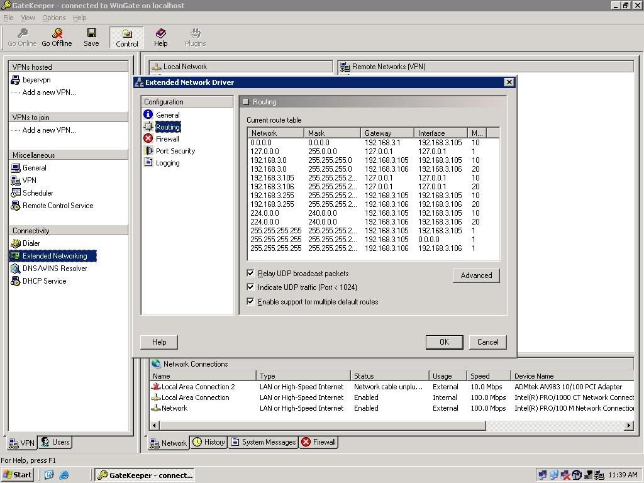644x483 pixels.
Task: Click Add a new VPN under VPNs hosted
Action: pyautogui.click(x=49, y=92)
